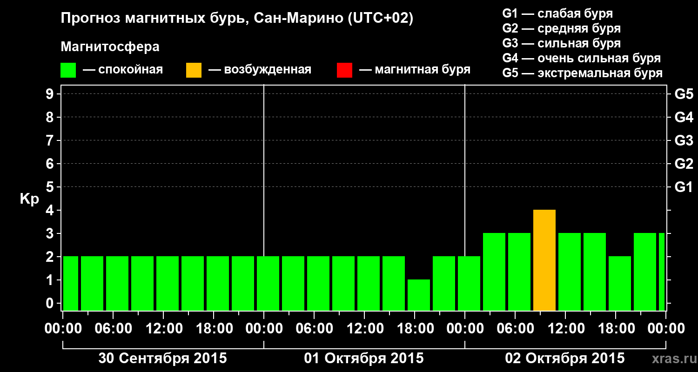Click the G1 label on the right axis
The width and height of the screenshot is (698, 372).
684,187
